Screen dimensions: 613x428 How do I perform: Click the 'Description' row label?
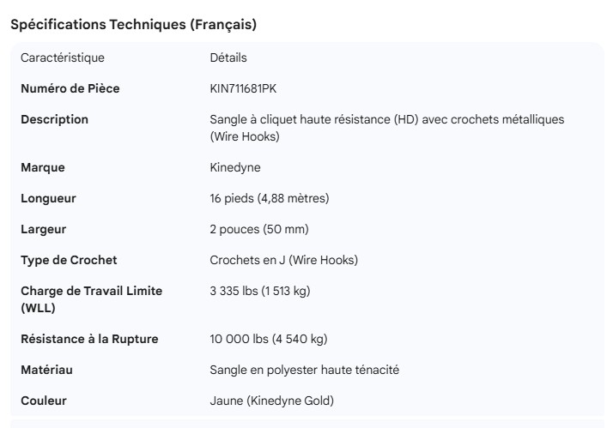54,119
